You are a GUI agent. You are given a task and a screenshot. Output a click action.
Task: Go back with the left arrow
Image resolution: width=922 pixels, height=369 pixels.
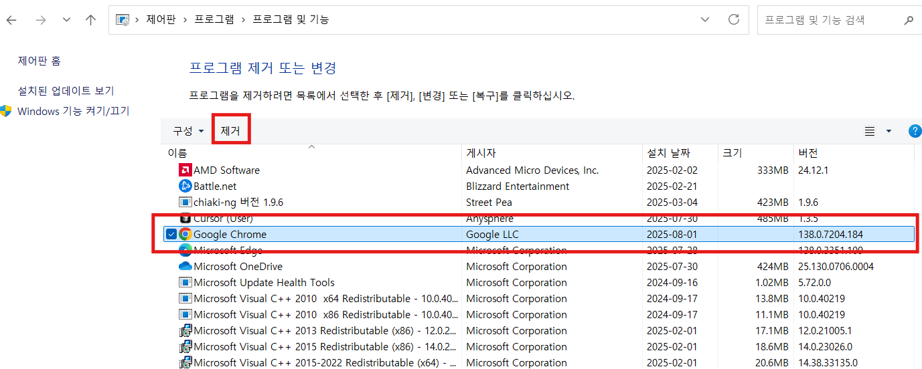click(x=11, y=20)
